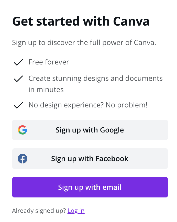Click the Sign up to discover subtitle
The height and width of the screenshot is (222, 177).
click(x=84, y=42)
